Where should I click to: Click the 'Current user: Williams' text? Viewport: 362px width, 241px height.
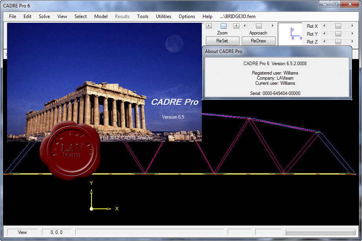click(275, 83)
